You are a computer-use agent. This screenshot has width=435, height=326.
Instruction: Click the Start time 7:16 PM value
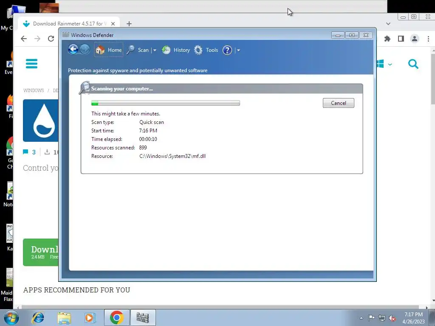(148, 131)
